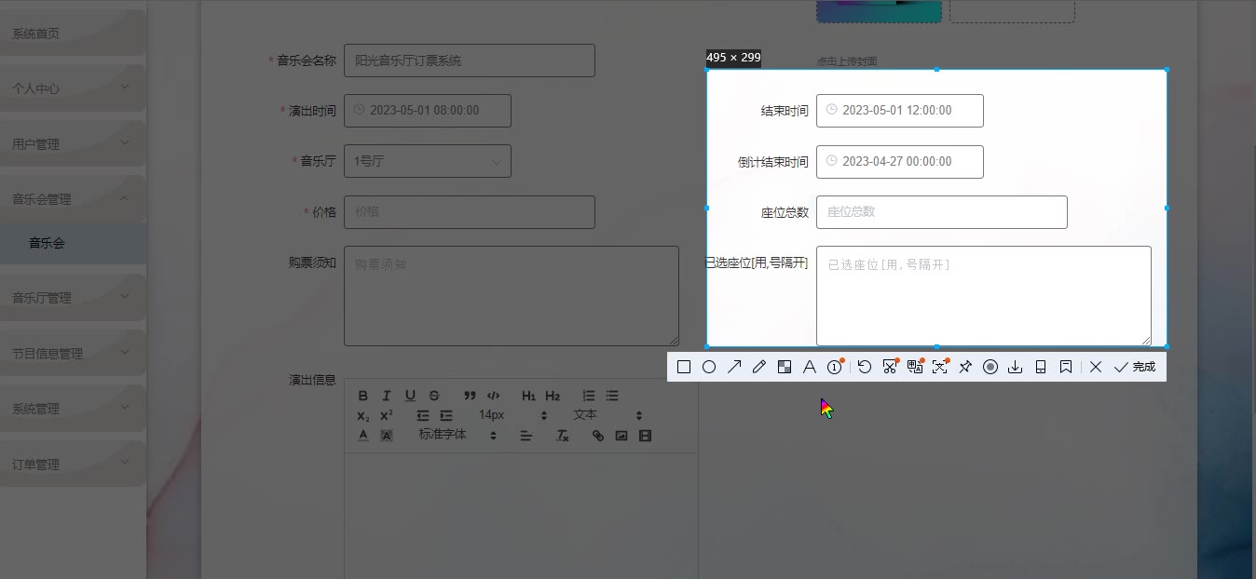Viewport: 1256px width, 579px height.
Task: Expand the 订单管理 sidebar menu
Action: pyautogui.click(x=73, y=465)
